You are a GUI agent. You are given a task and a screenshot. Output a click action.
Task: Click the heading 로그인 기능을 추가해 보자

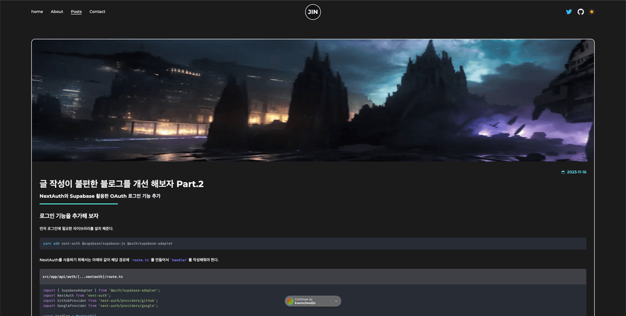tap(69, 216)
